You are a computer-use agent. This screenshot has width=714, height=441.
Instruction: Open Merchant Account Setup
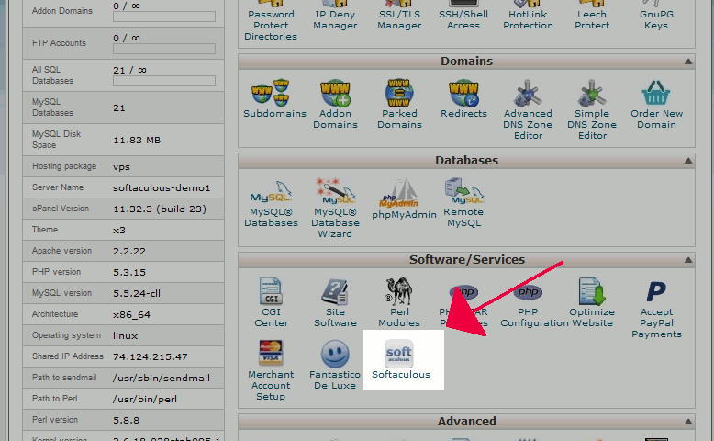[x=271, y=370]
